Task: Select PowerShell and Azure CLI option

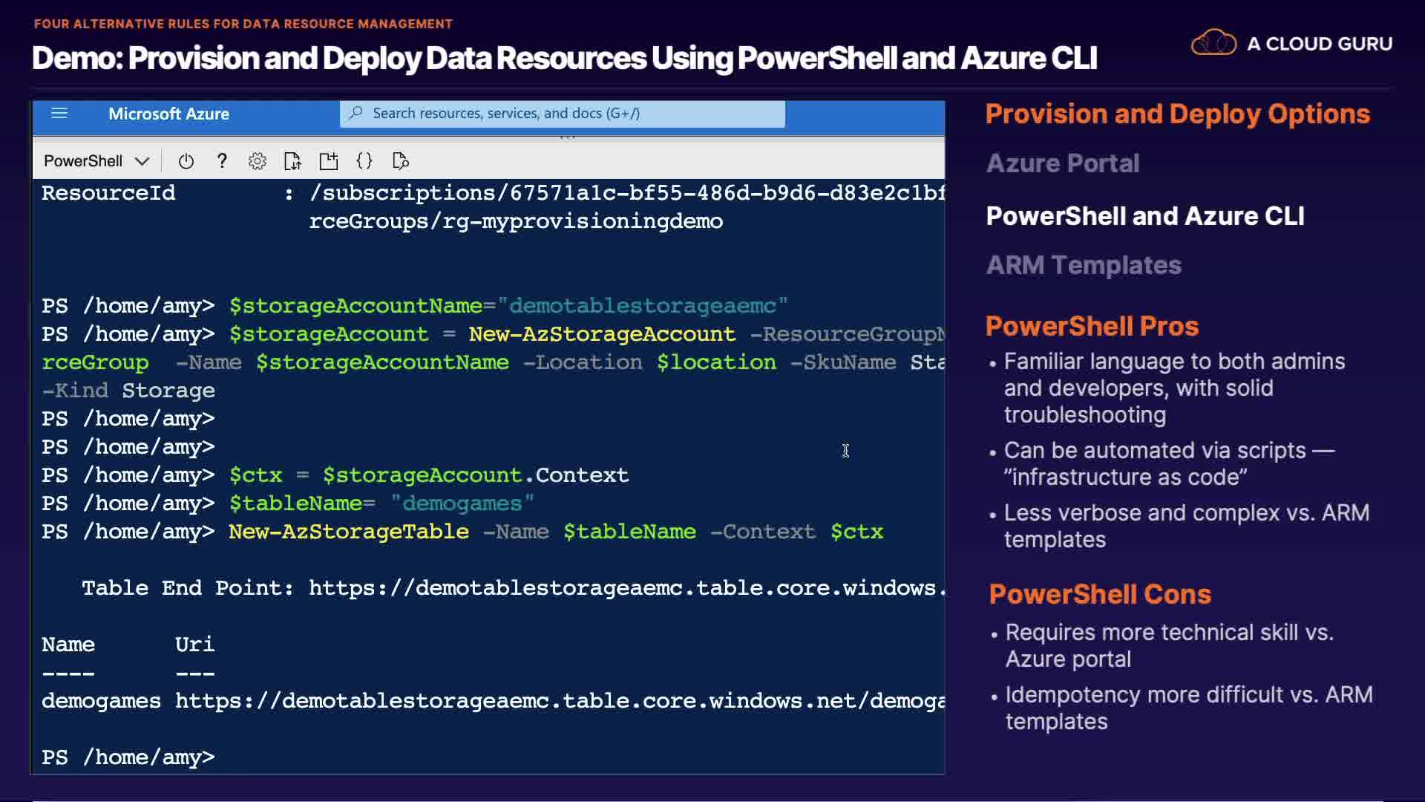Action: 1144,216
